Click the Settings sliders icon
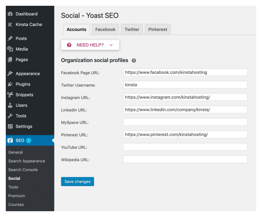The height and width of the screenshot is (217, 262). click(10, 126)
